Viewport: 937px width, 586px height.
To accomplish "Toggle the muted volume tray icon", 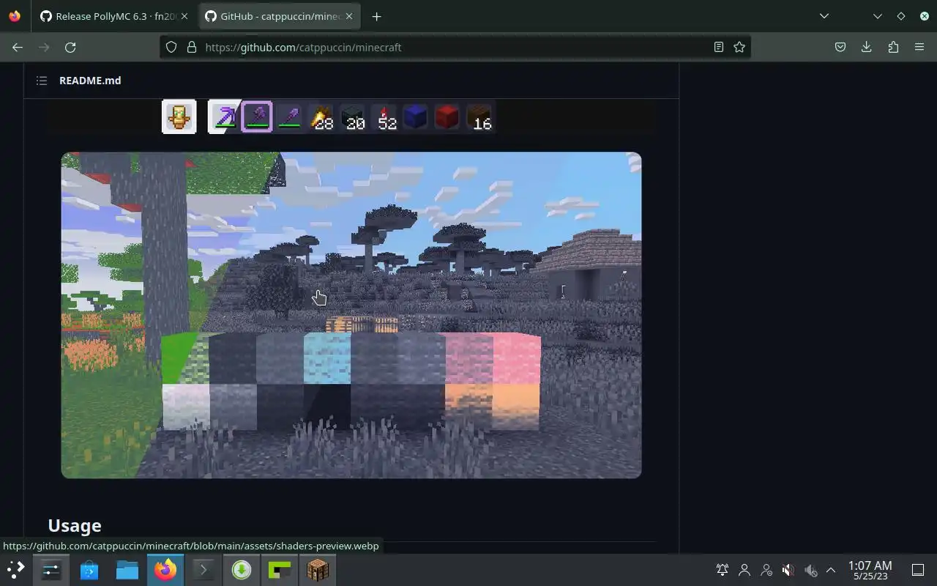I will [x=788, y=570].
